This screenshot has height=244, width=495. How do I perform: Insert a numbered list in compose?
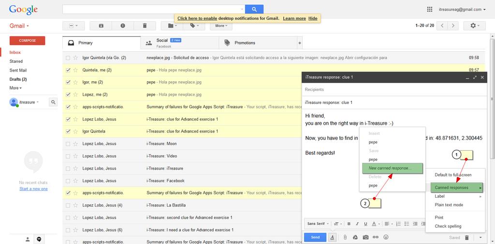point(398,224)
